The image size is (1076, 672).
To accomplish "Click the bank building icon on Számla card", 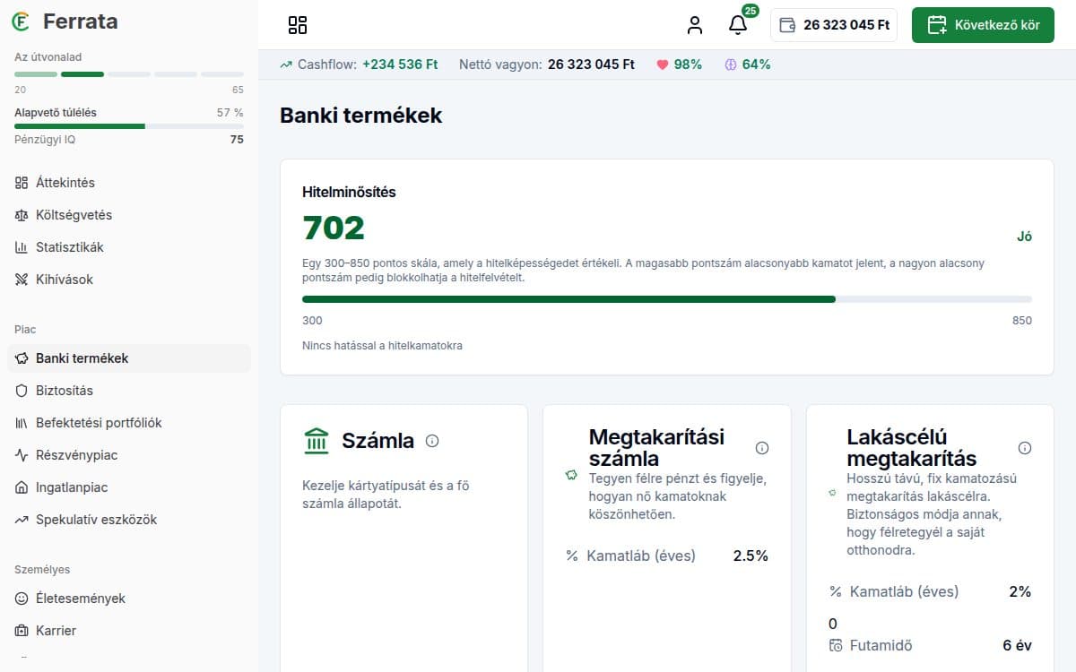I will (317, 441).
